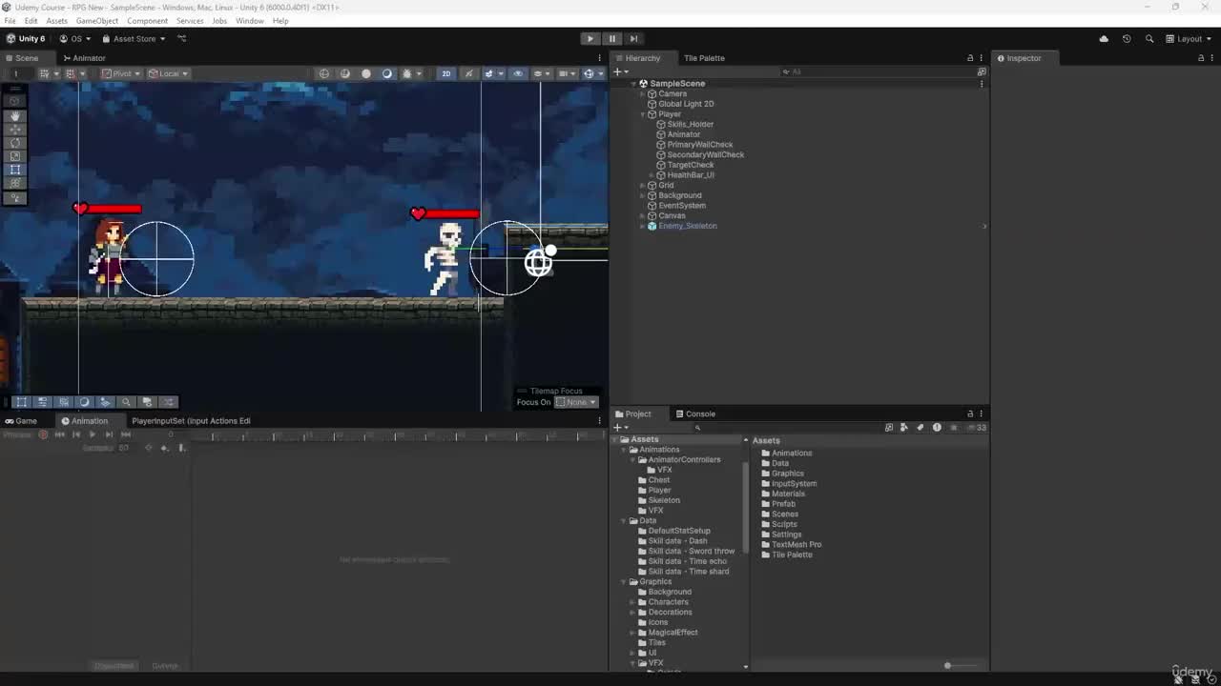Select the Scale tool
This screenshot has width=1221, height=686.
(x=15, y=156)
